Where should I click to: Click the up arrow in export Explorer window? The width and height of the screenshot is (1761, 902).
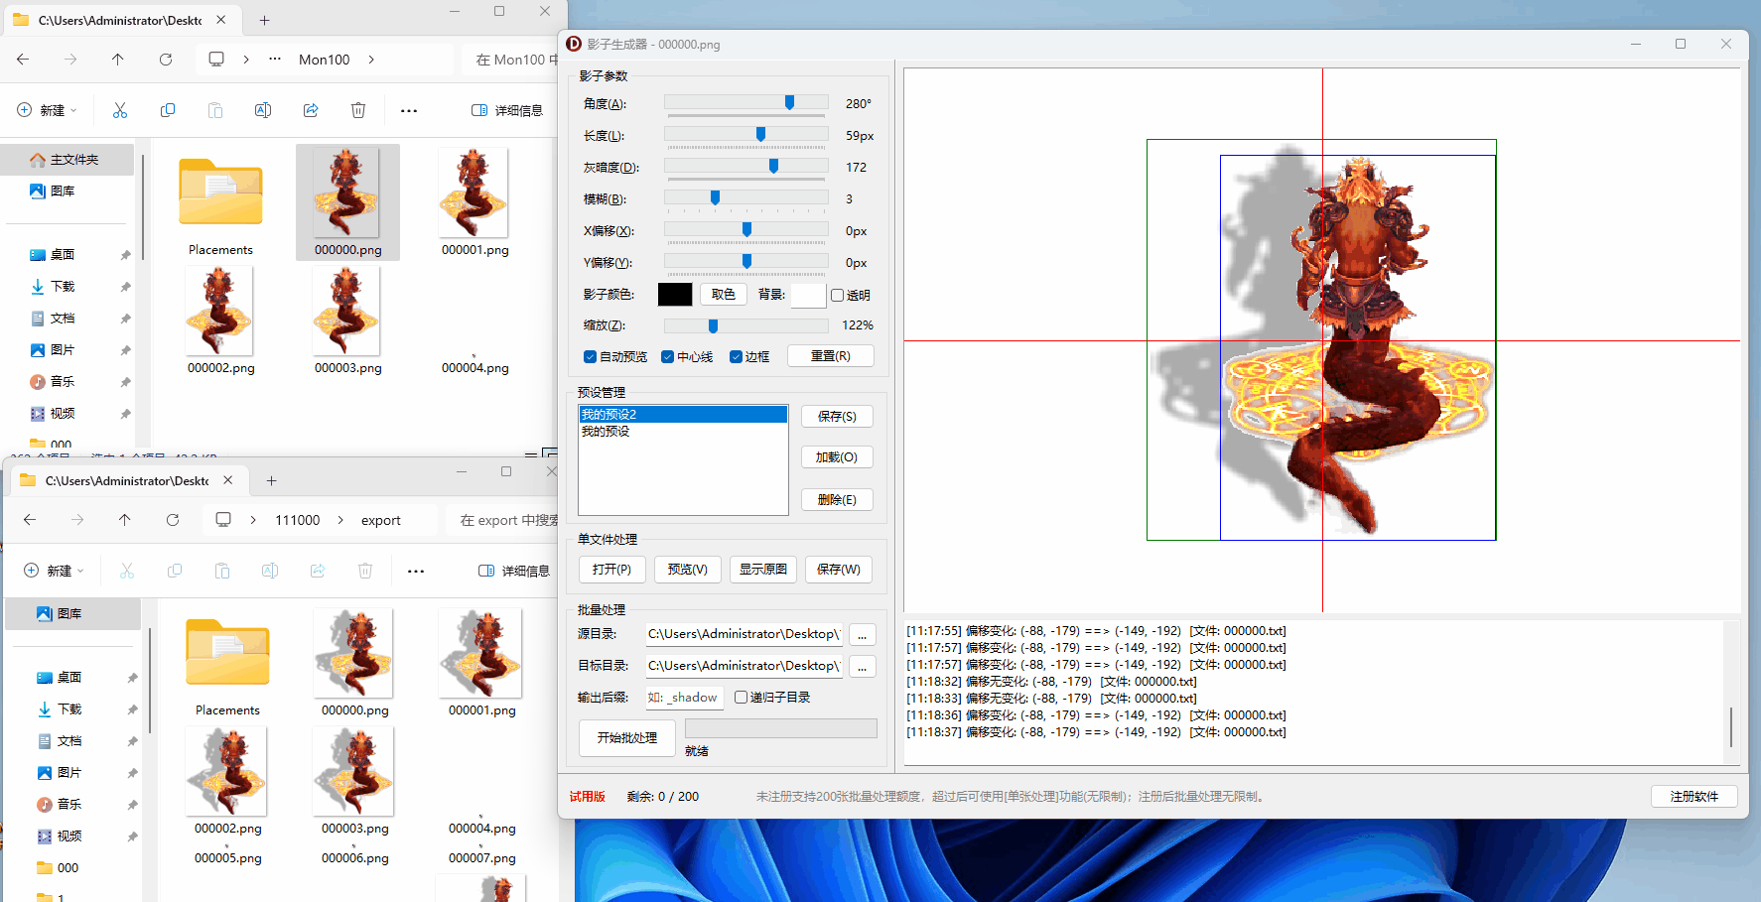pos(124,520)
